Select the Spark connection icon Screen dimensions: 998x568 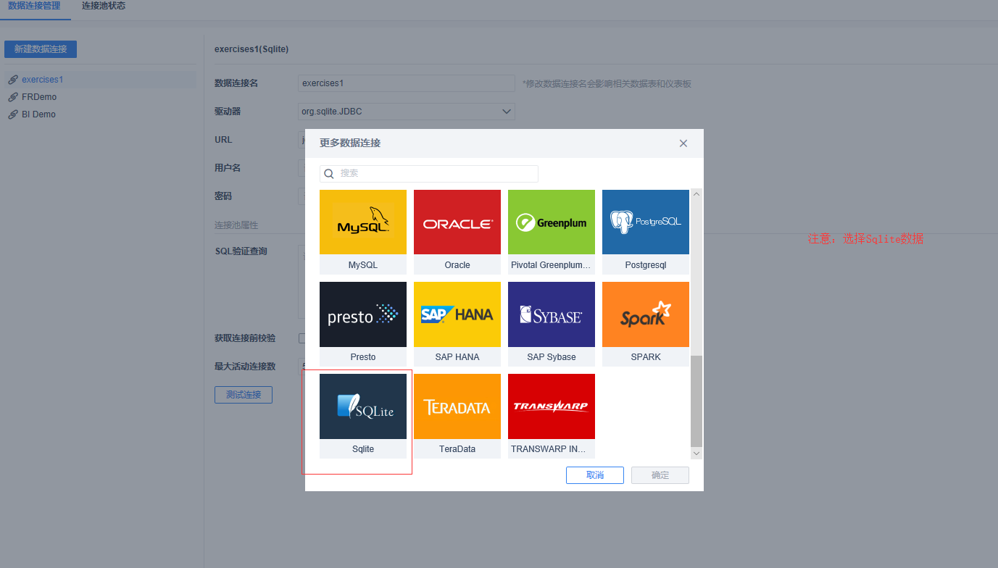pyautogui.click(x=646, y=314)
